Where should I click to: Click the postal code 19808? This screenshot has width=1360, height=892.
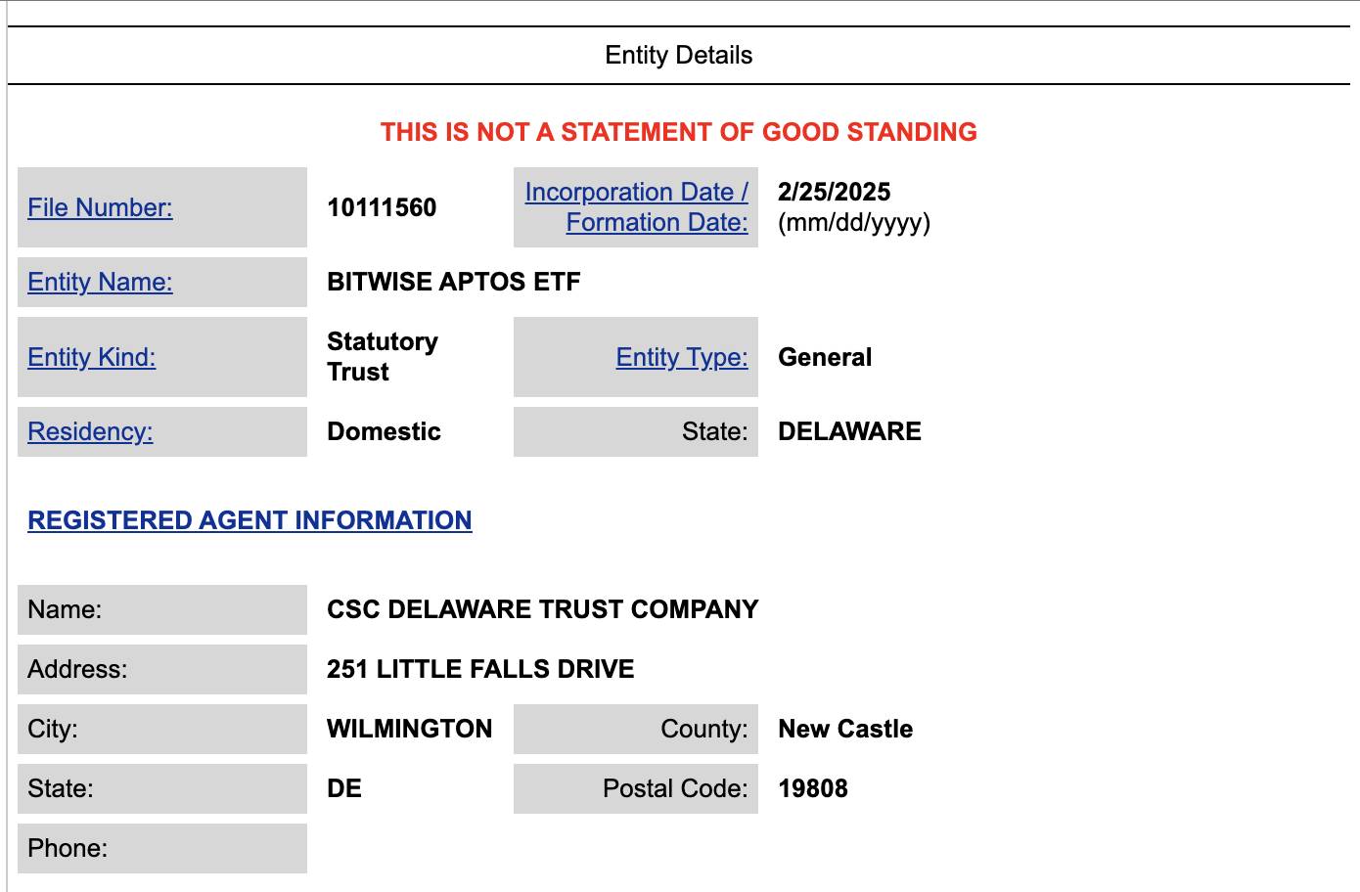coord(813,788)
